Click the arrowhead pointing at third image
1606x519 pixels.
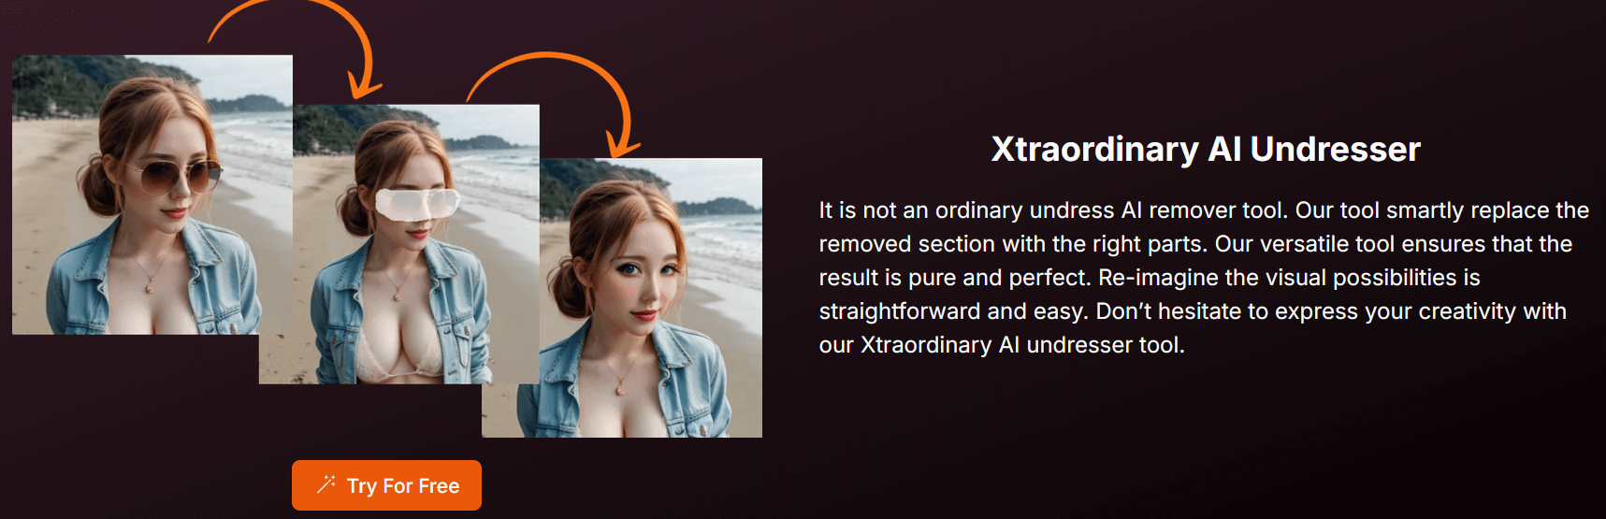[x=622, y=145]
